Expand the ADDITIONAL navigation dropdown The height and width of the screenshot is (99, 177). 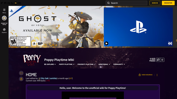click(104, 64)
